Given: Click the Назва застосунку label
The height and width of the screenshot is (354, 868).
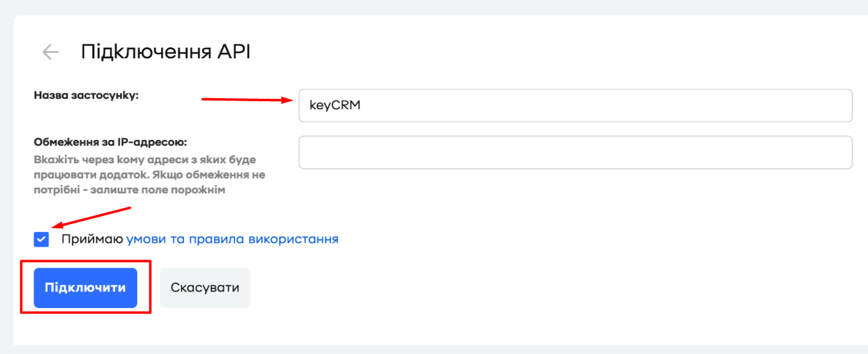Looking at the screenshot, I should pyautogui.click(x=87, y=95).
